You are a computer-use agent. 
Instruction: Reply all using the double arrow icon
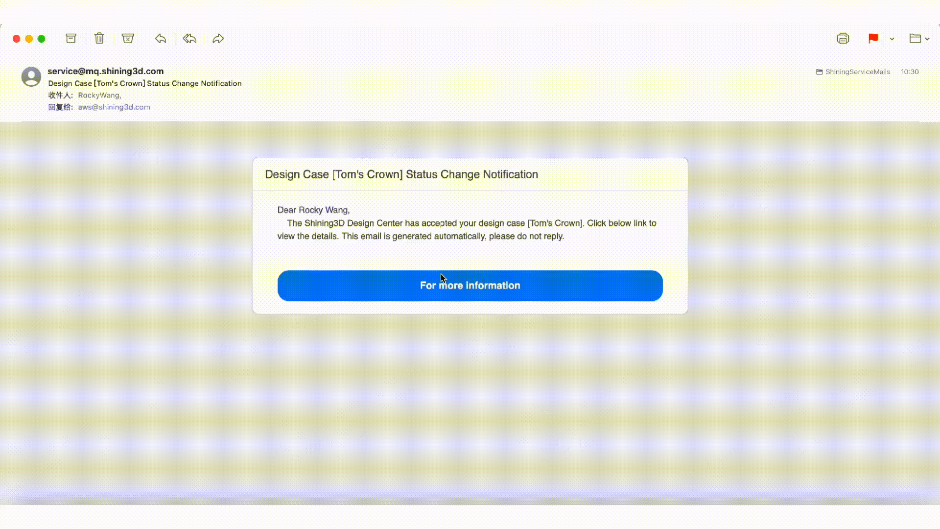189,38
